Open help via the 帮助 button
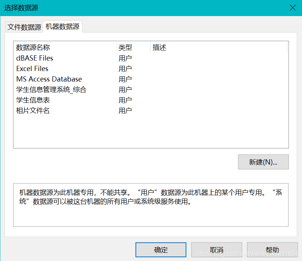This screenshot has width=302, height=261. 272,250
